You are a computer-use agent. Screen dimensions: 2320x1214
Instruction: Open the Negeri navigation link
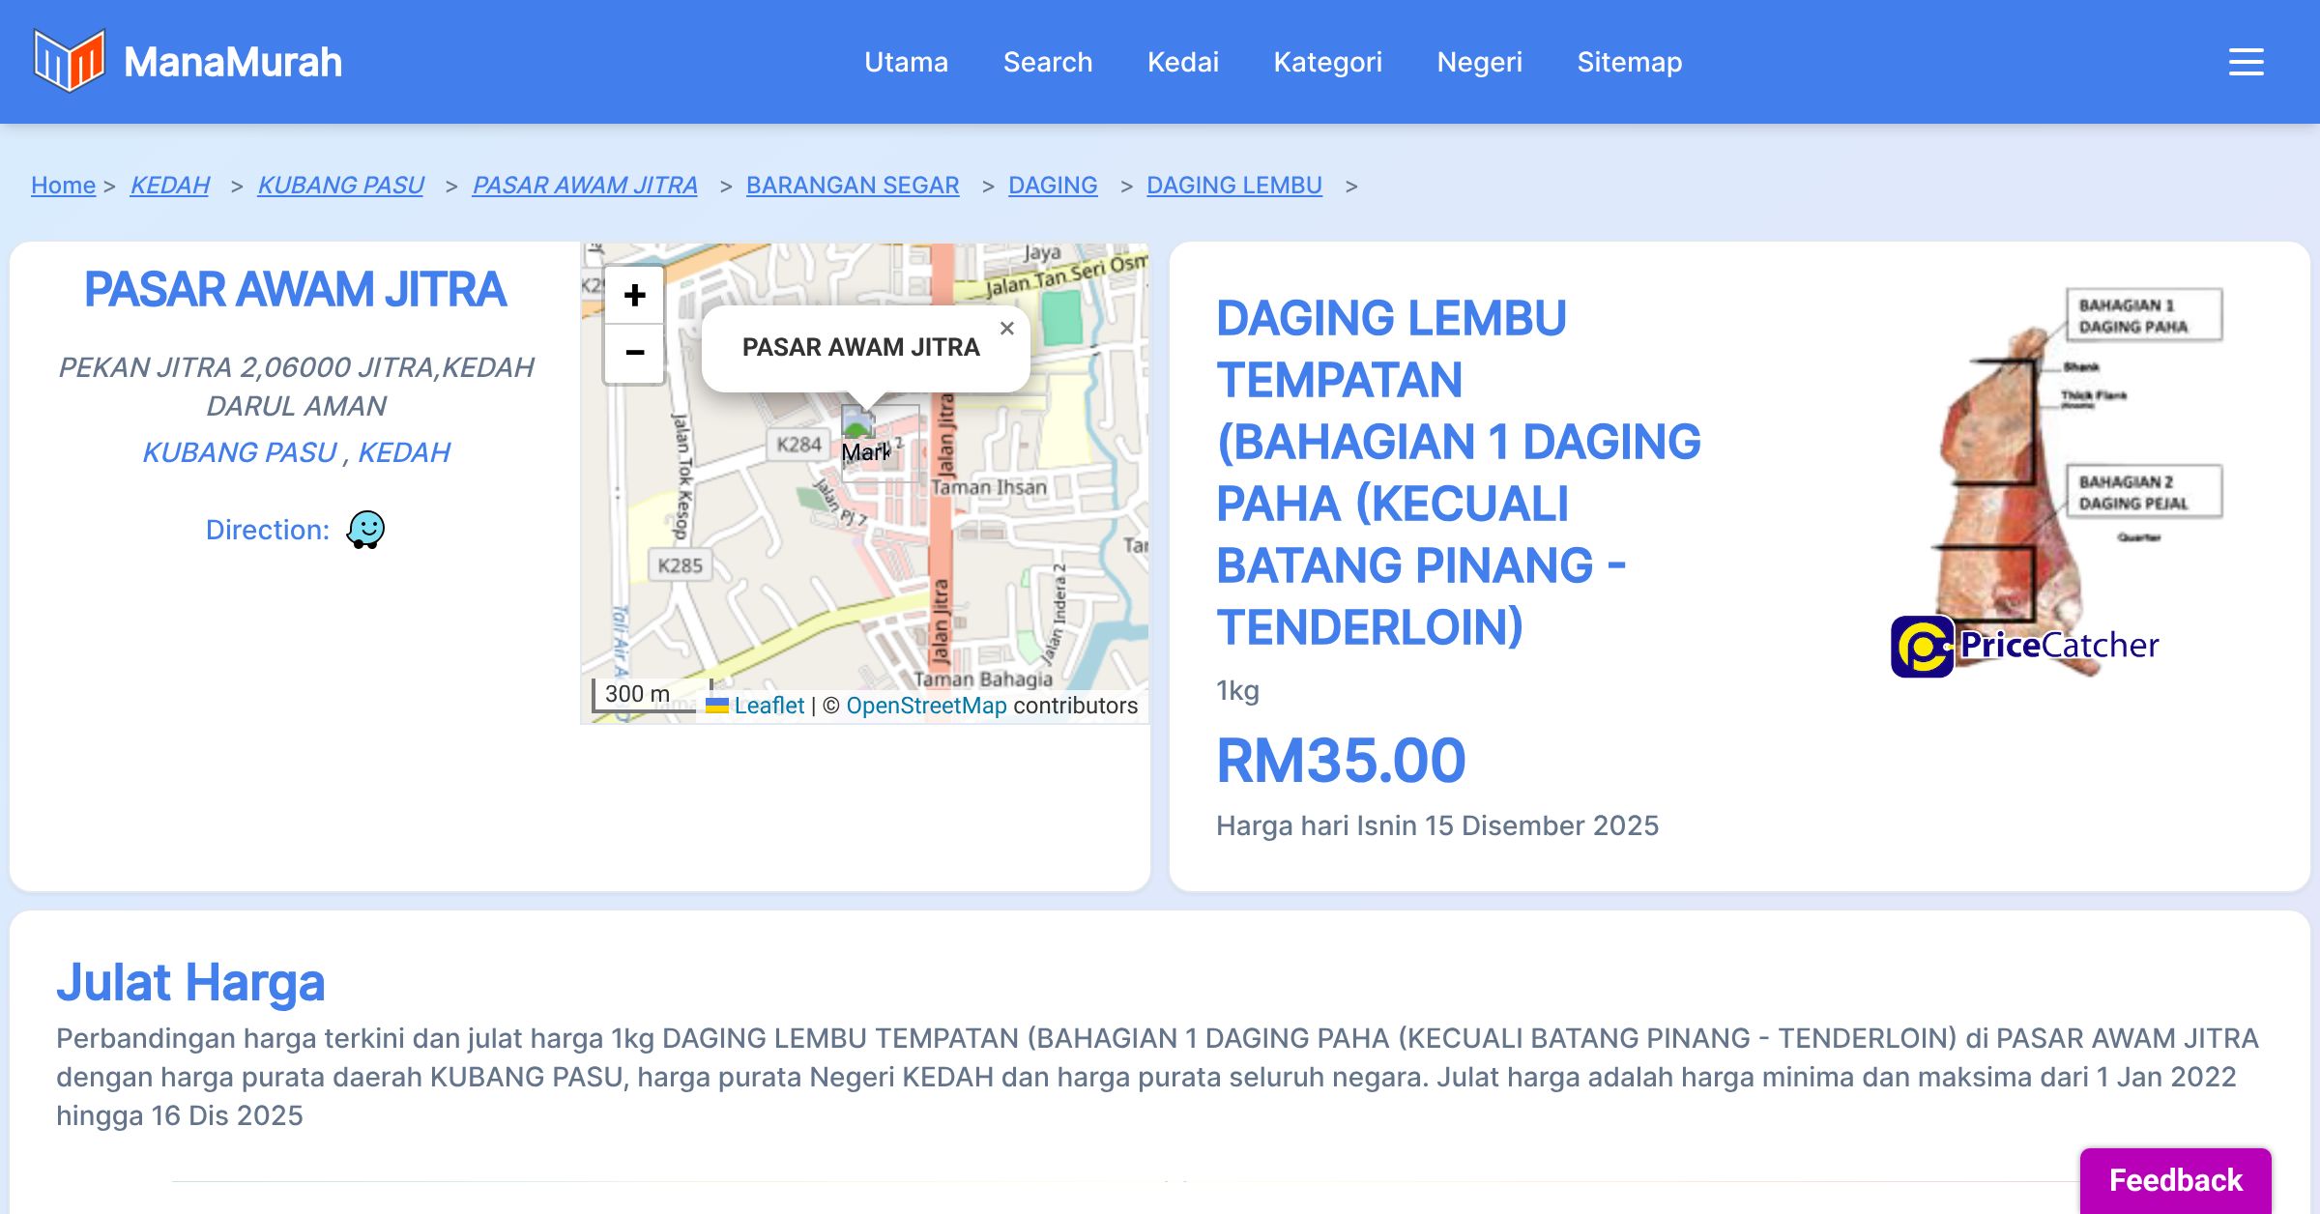[1479, 62]
